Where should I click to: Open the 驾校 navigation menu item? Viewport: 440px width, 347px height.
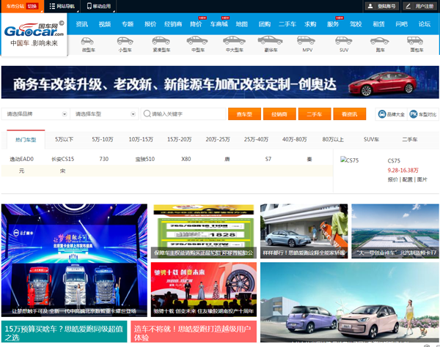coord(356,24)
